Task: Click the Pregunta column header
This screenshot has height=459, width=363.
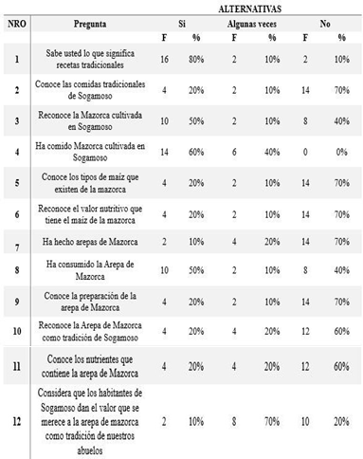Action: (90, 24)
